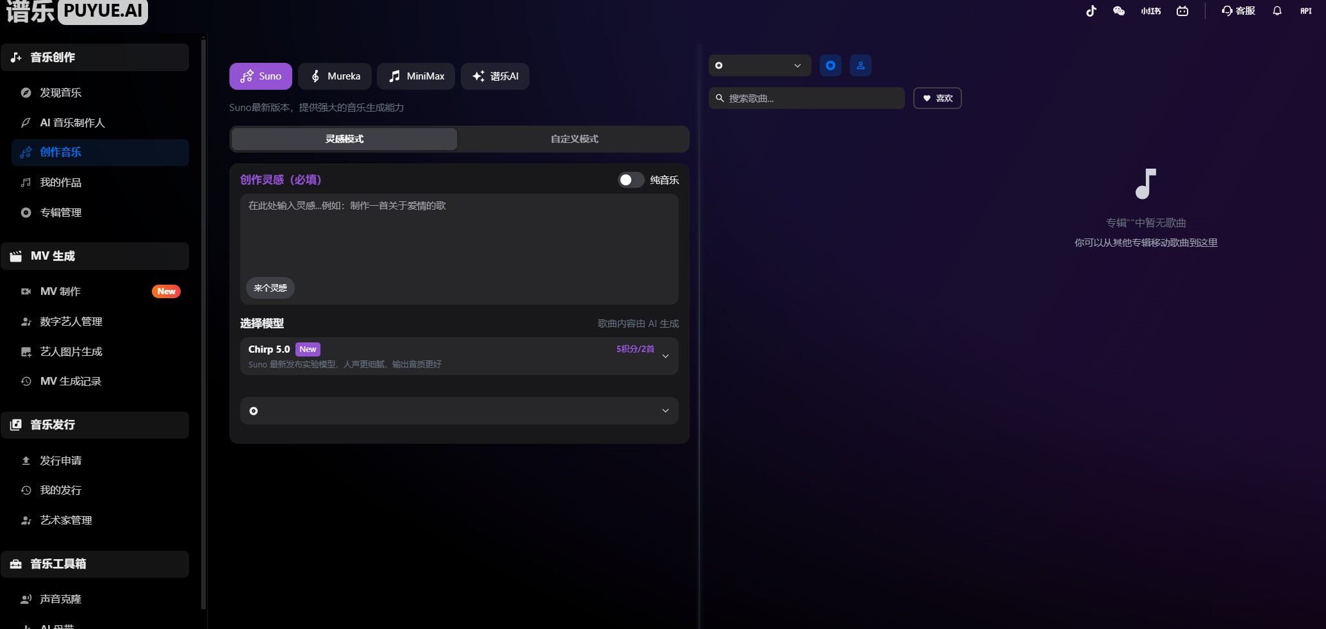Click the WeChat icon in header
Image resolution: width=1326 pixels, height=629 pixels.
1119,11
